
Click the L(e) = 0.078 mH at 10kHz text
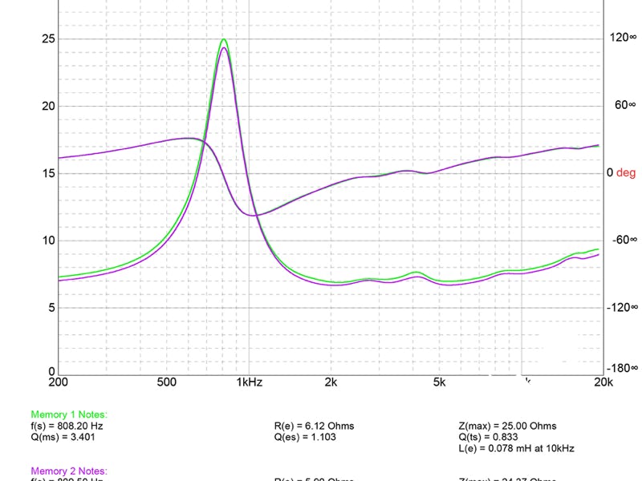(516, 448)
